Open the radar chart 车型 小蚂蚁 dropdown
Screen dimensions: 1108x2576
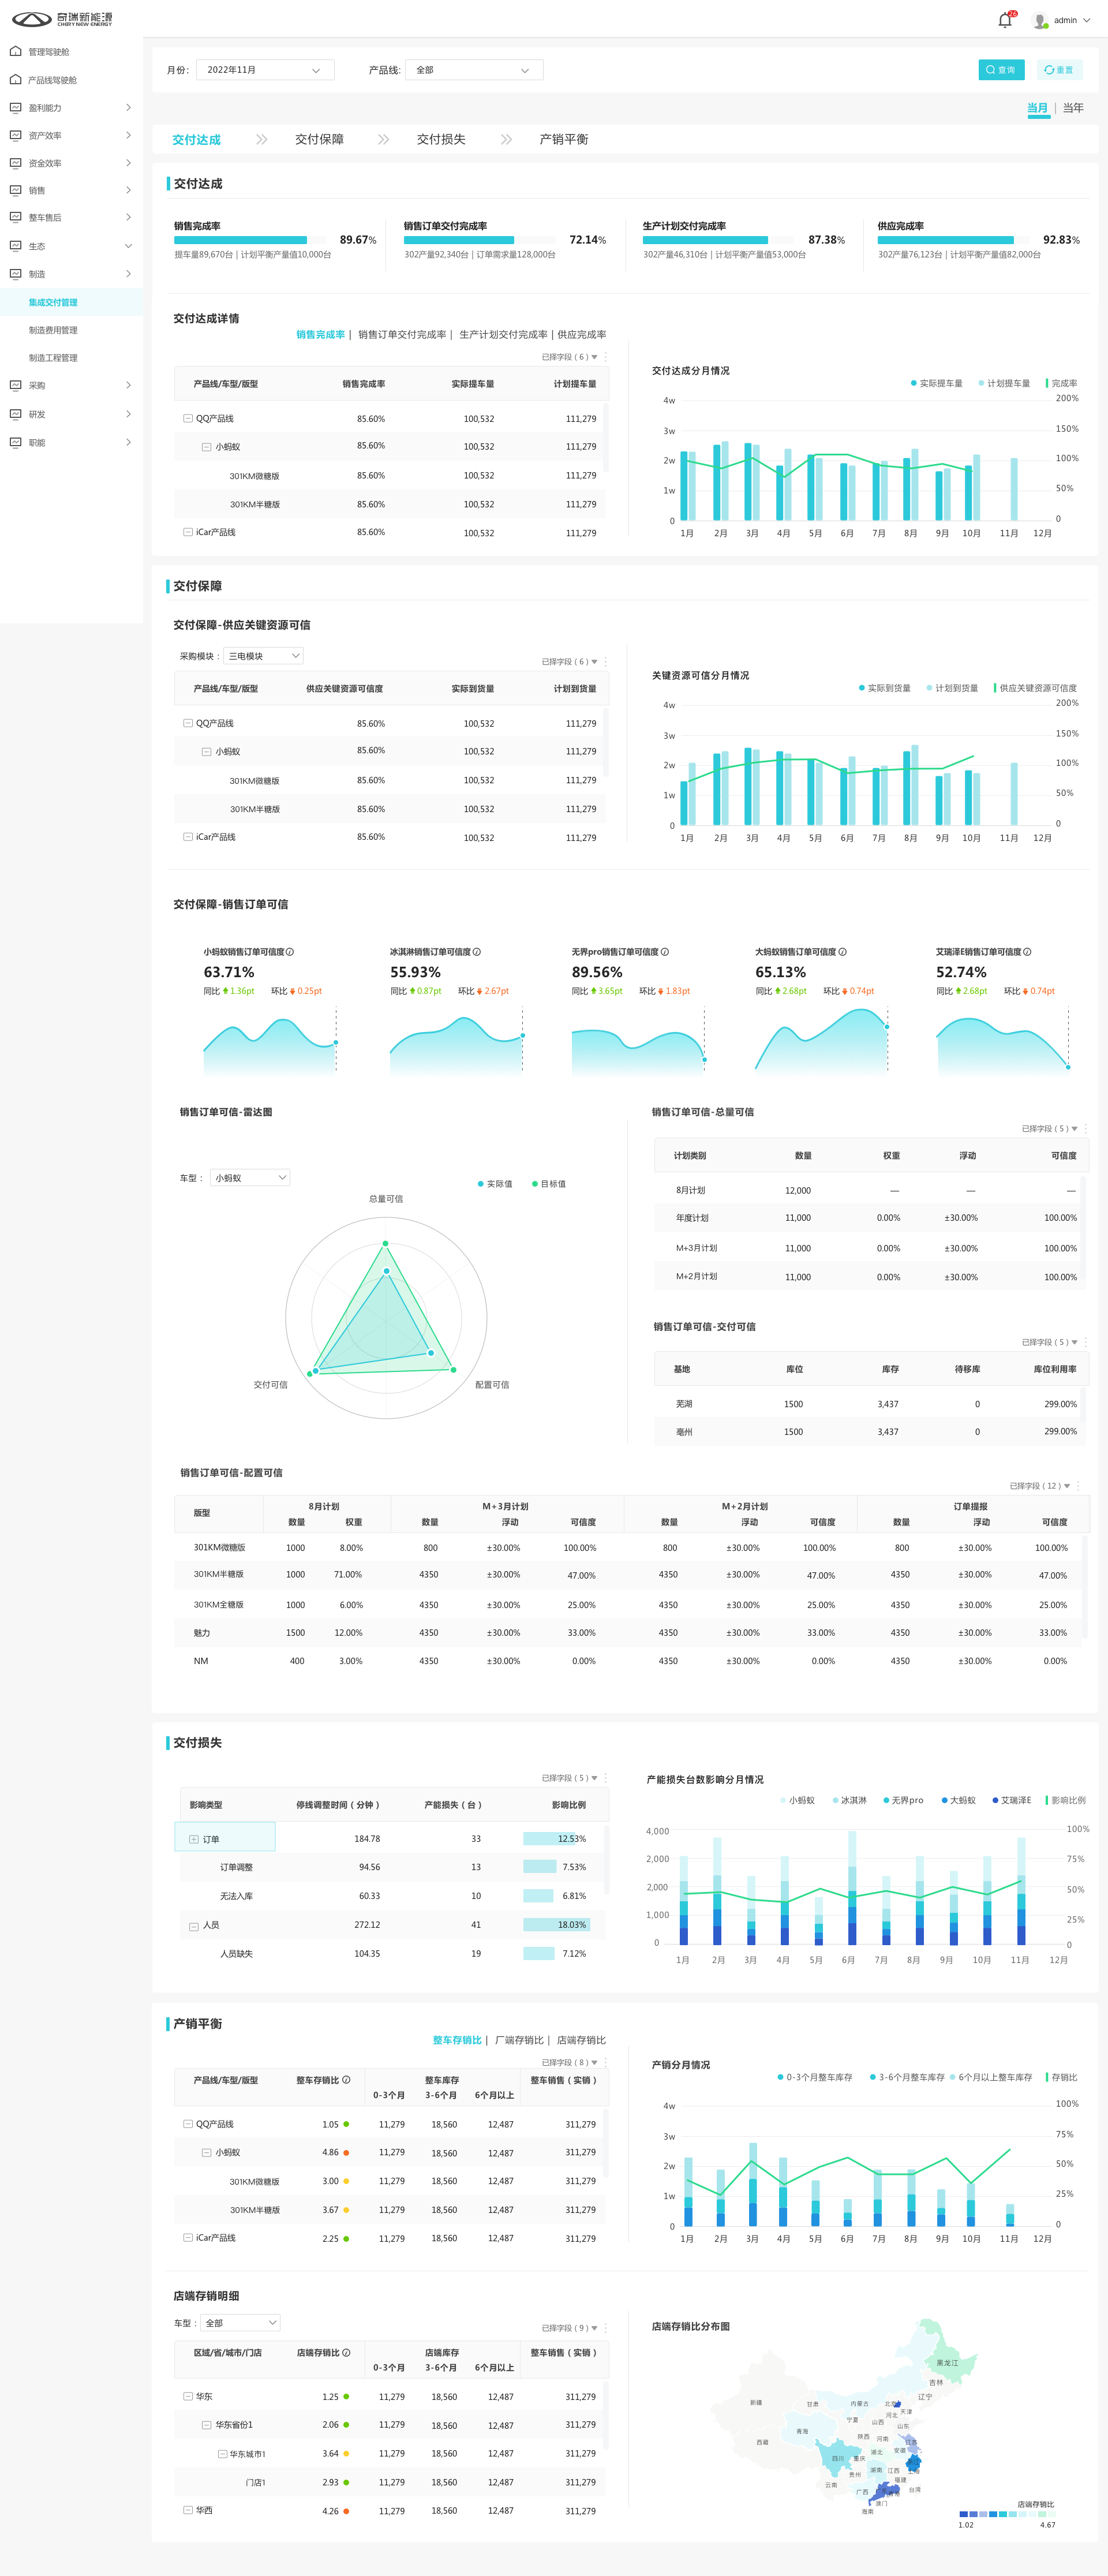pyautogui.click(x=250, y=1178)
